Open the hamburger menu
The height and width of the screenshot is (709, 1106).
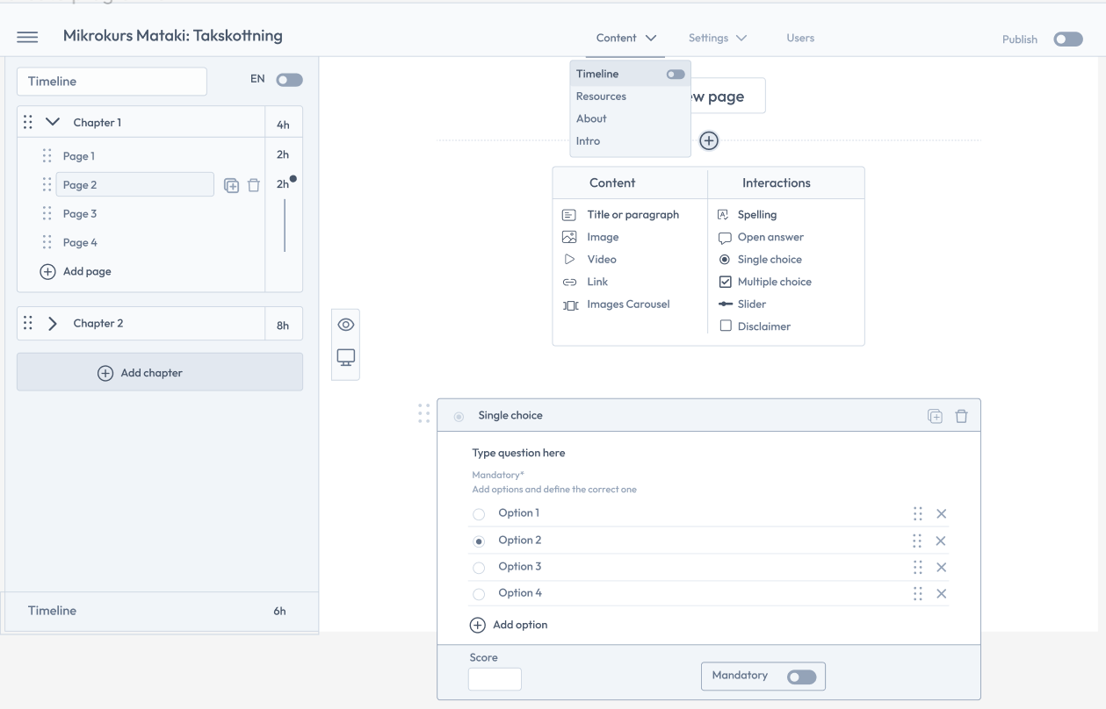click(28, 37)
